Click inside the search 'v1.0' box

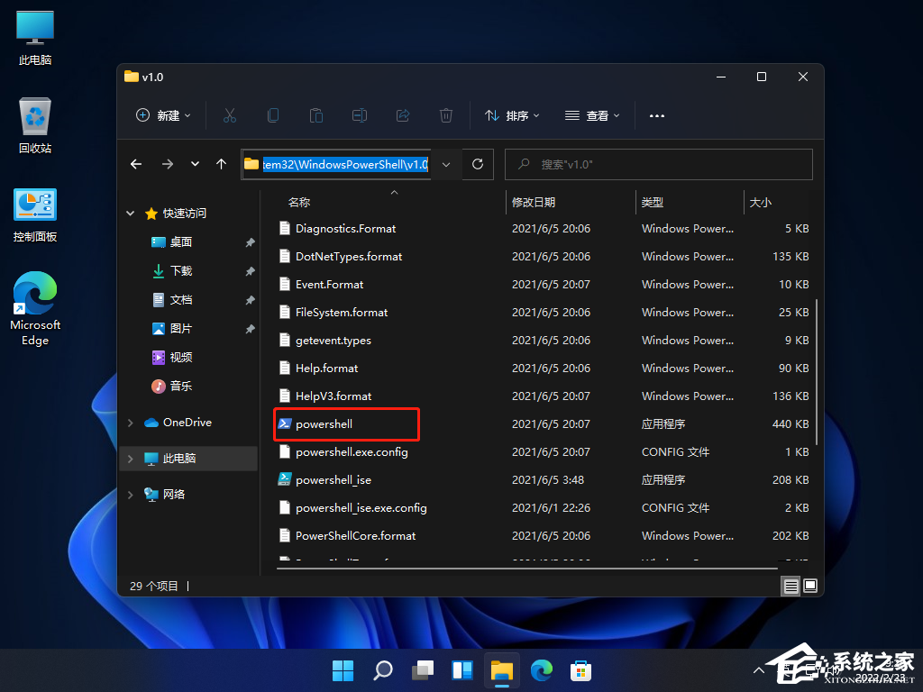[658, 164]
